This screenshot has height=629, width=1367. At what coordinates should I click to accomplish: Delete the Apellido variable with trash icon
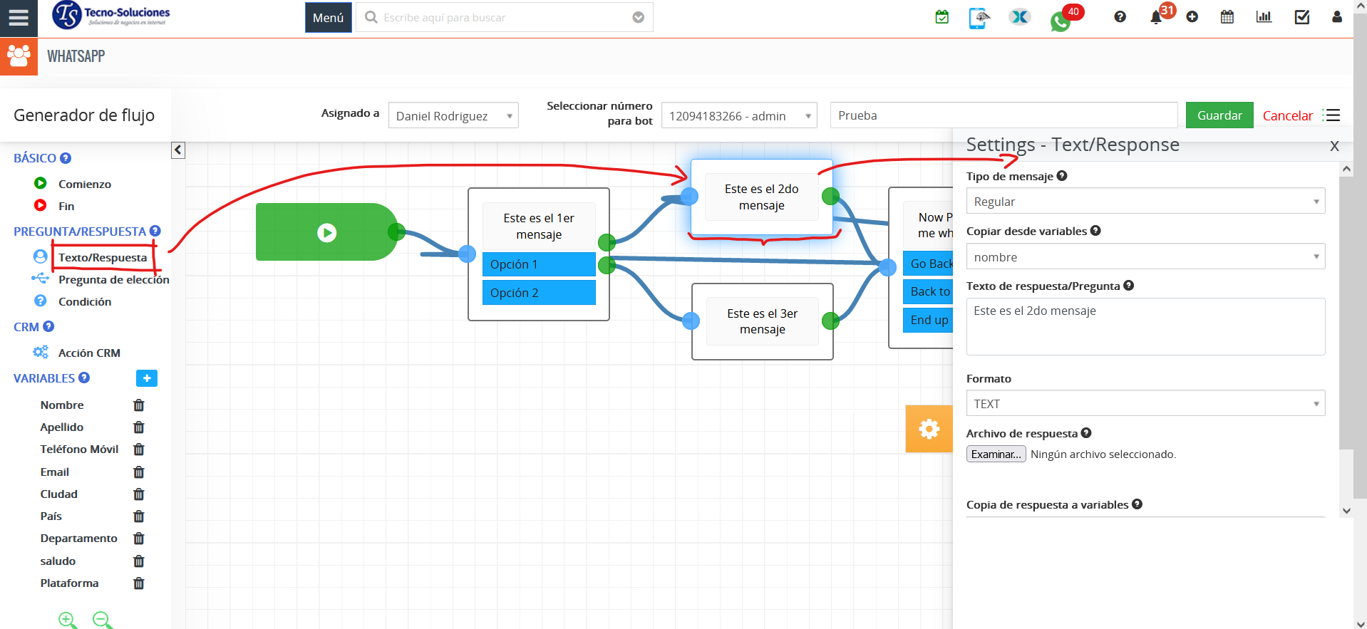[139, 427]
